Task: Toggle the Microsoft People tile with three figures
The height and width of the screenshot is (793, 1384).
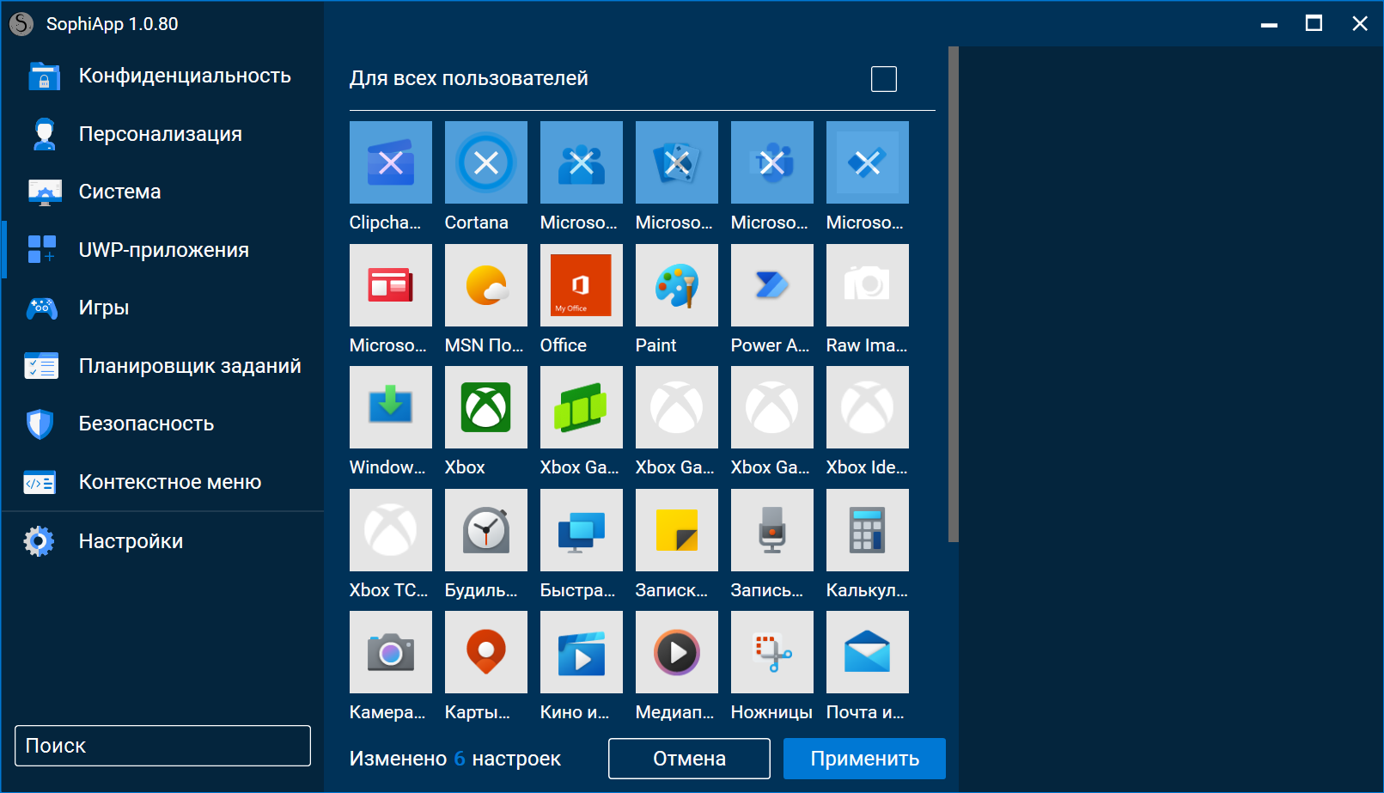Action: coord(582,162)
